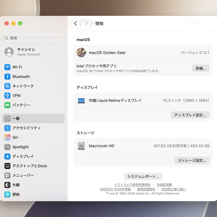Click 情報 page title

[99, 23]
